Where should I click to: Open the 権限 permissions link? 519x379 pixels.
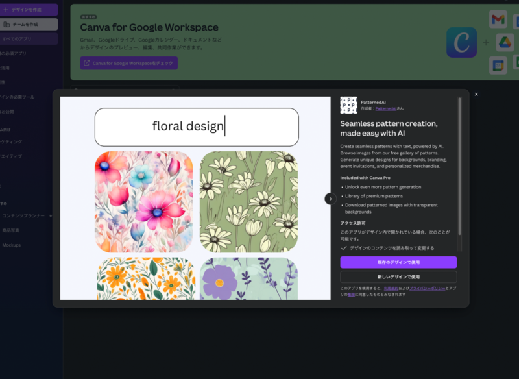(x=351, y=294)
